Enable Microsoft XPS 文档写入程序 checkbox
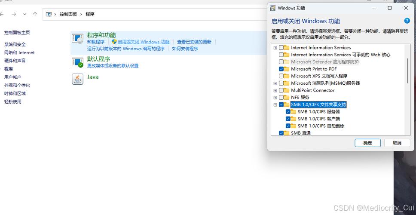This screenshot has width=416, height=215. [281, 76]
